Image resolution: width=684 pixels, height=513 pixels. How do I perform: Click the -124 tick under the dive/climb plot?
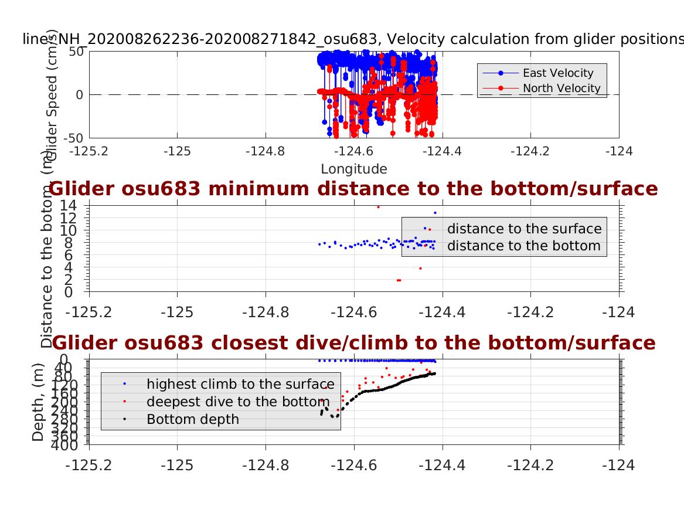pyautogui.click(x=618, y=466)
